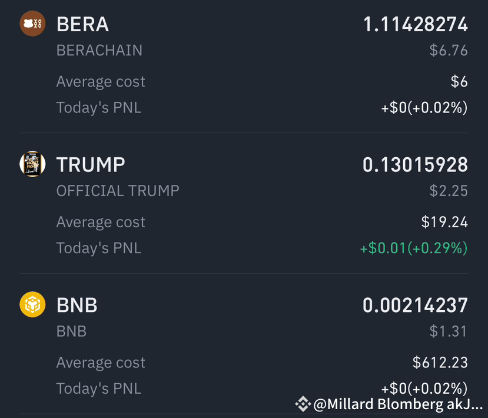This screenshot has height=418, width=488.
Task: Click BNB Today's PNL label
Action: click(x=99, y=389)
